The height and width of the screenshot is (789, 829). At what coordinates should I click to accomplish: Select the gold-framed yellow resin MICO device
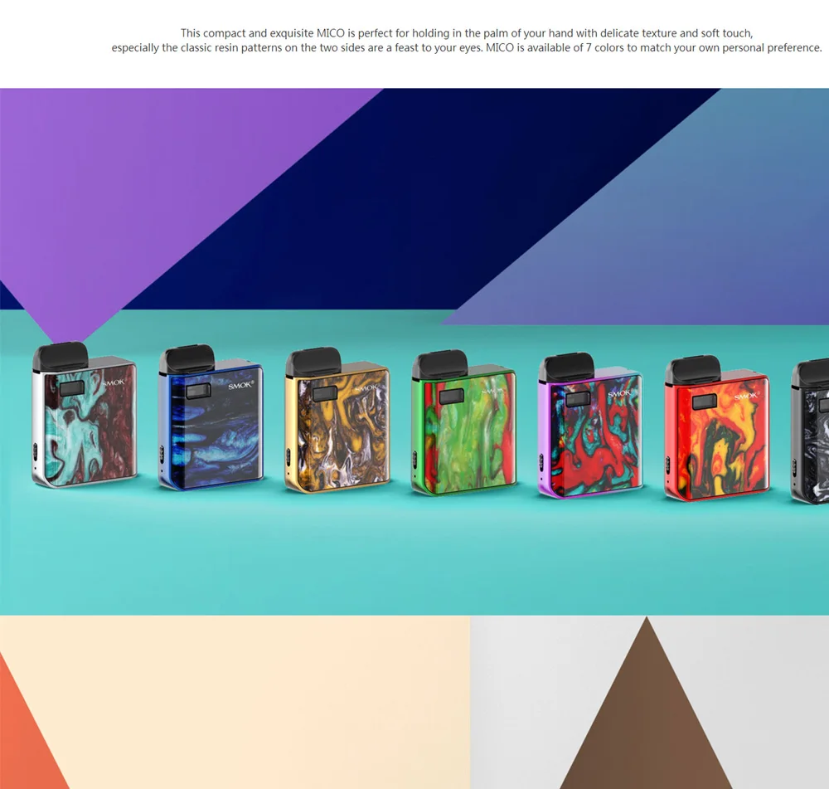337,420
